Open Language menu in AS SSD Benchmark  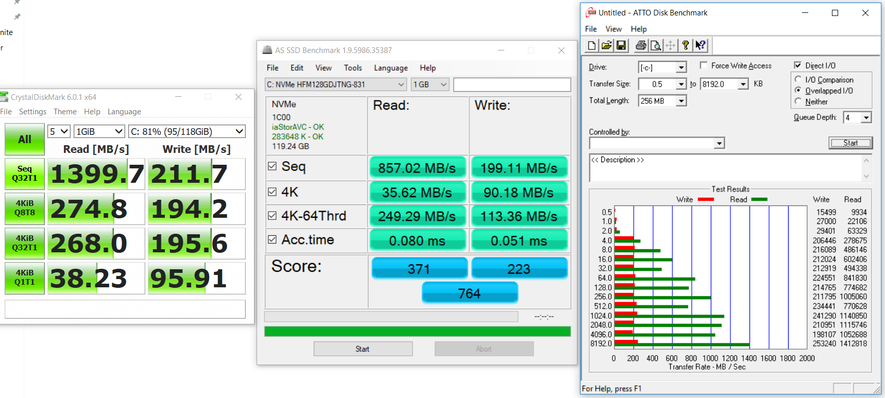click(x=390, y=67)
